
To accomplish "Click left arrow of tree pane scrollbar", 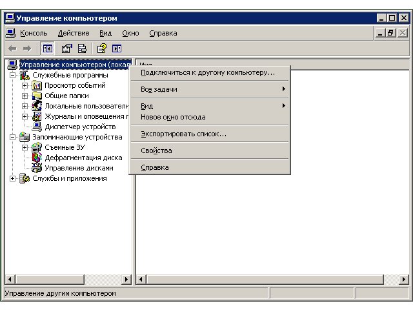I will click(10, 279).
